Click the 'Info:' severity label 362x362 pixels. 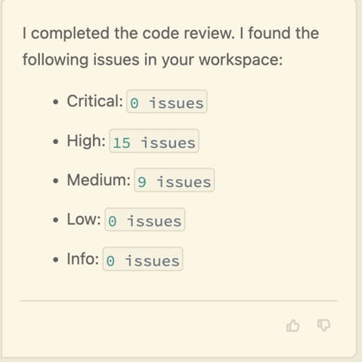point(83,259)
